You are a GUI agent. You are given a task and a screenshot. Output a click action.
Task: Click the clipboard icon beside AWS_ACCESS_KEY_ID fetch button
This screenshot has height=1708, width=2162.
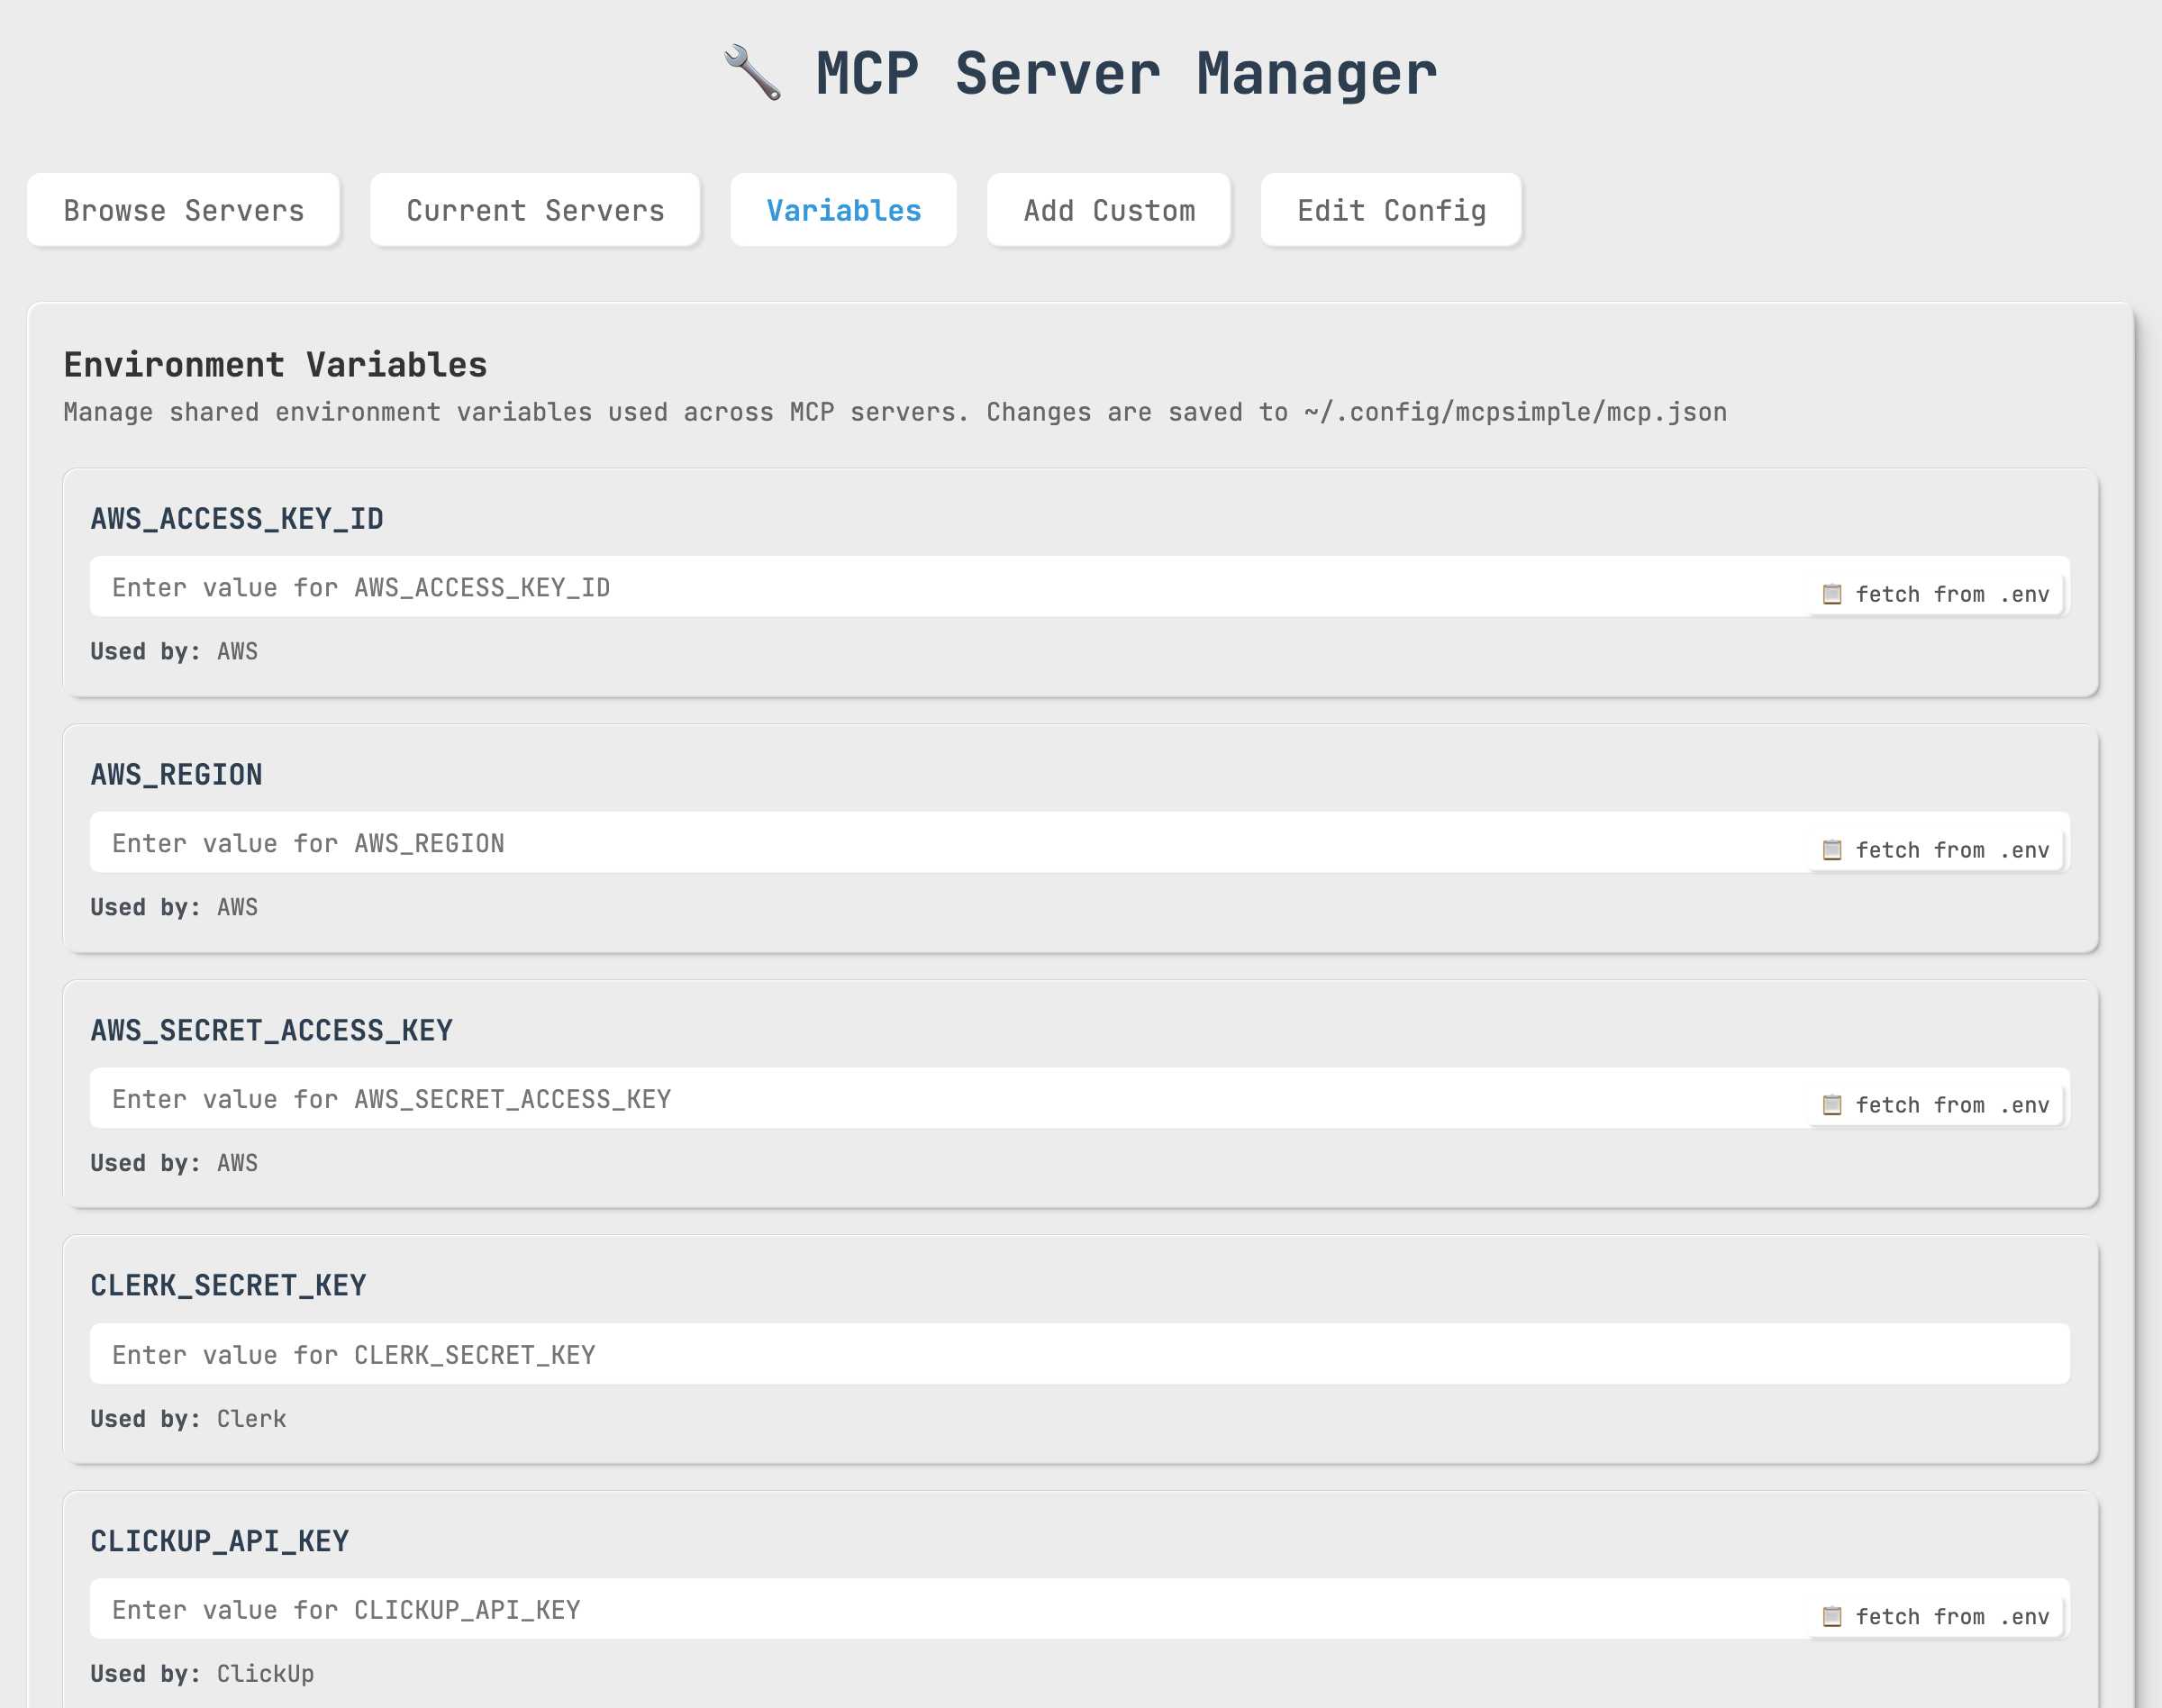pos(1832,594)
